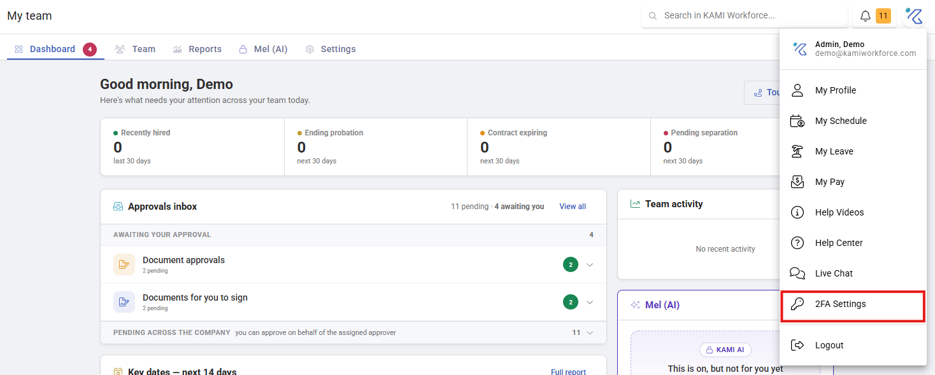Click the search magnifier icon

(653, 16)
